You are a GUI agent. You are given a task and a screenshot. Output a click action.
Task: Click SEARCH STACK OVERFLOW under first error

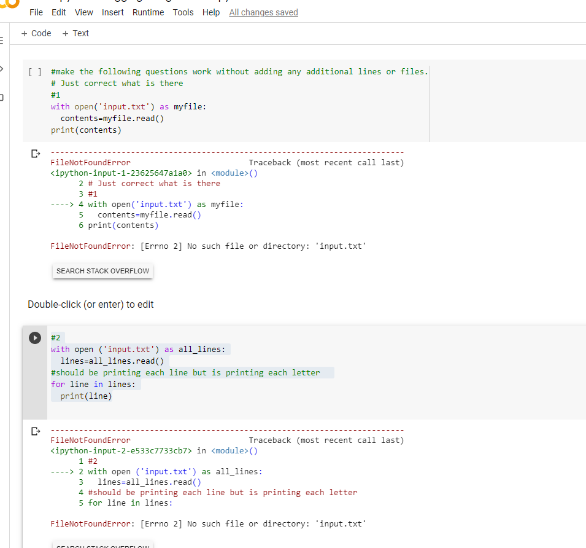click(x=102, y=270)
